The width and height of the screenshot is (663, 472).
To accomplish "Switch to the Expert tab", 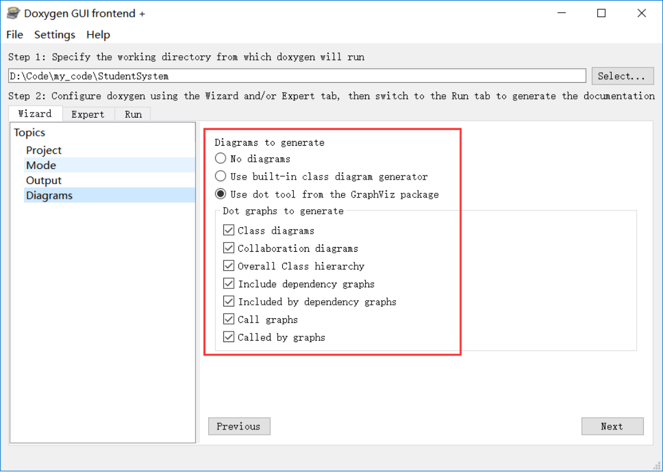I will coord(88,114).
